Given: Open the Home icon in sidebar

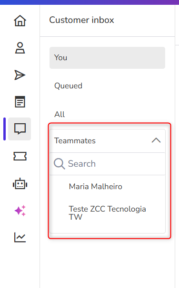Looking at the screenshot, I should [20, 21].
